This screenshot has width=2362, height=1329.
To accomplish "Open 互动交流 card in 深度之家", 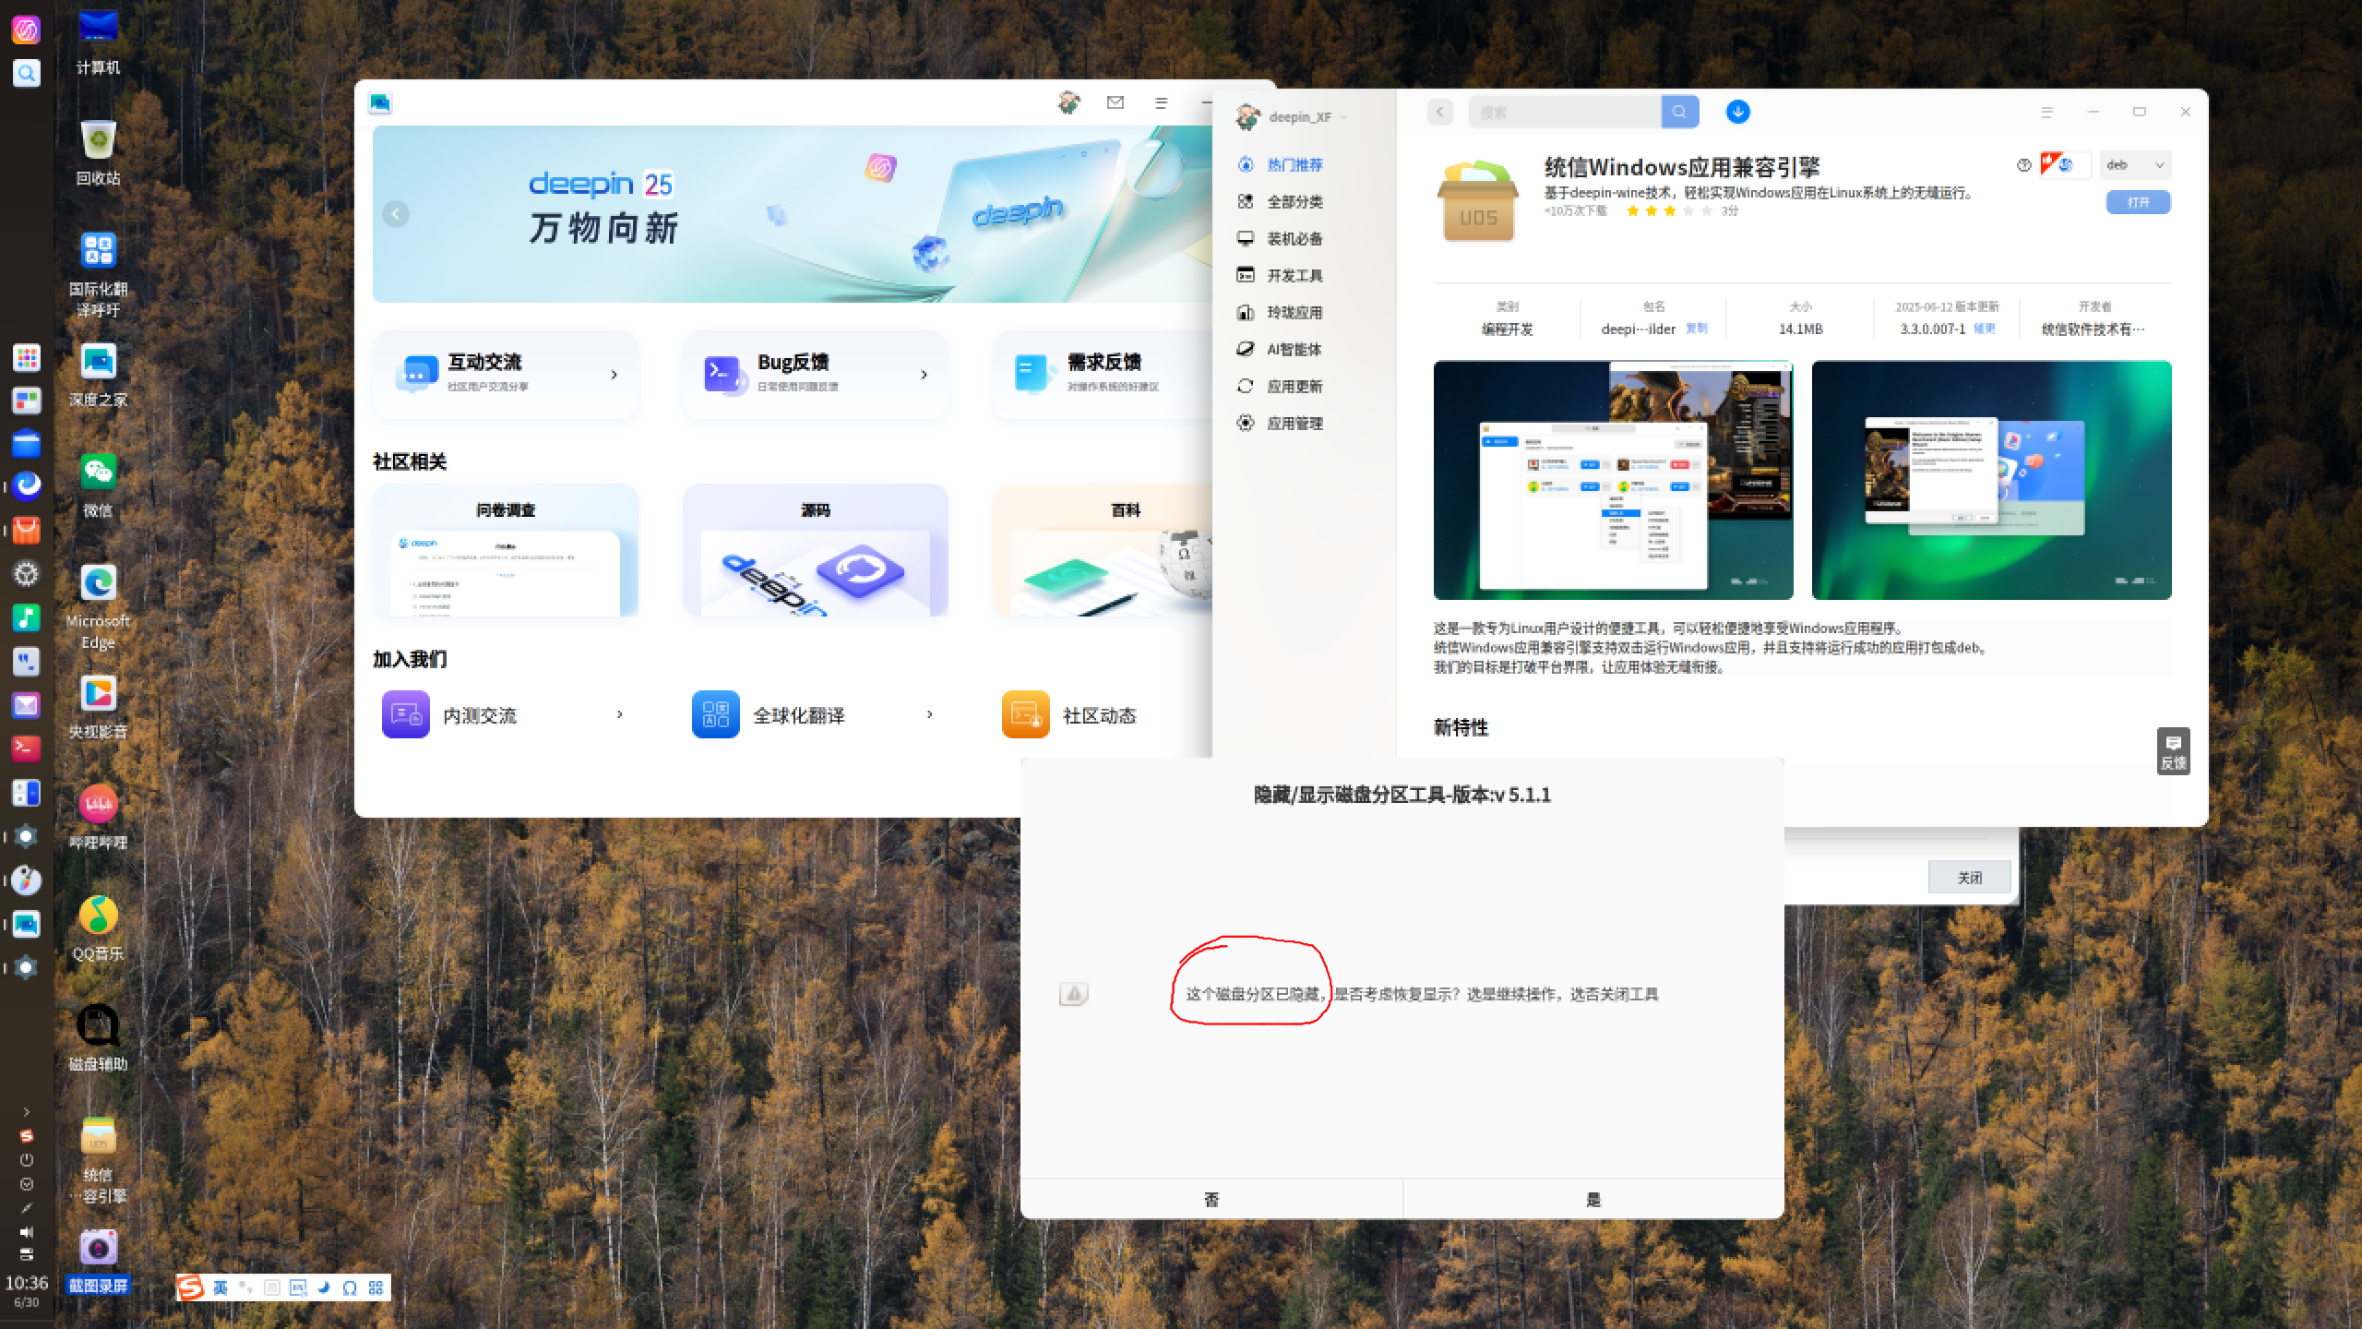I will click(x=506, y=374).
